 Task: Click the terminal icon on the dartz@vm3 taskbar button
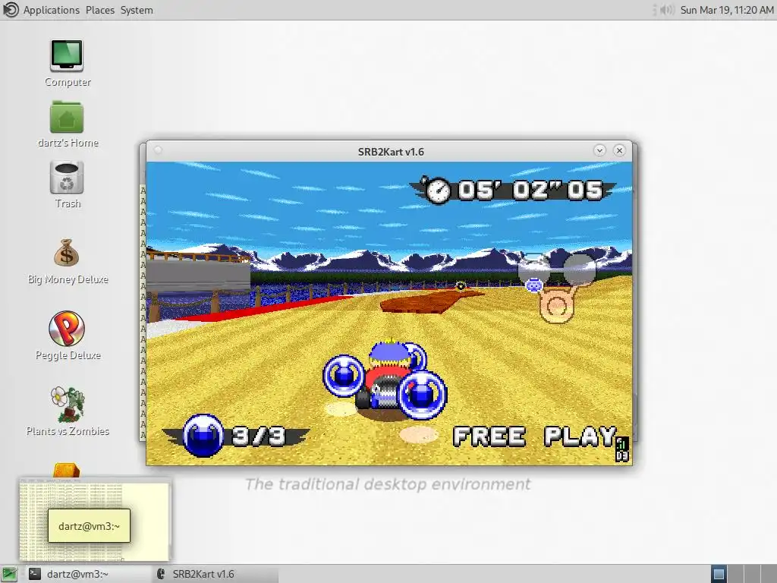34,574
